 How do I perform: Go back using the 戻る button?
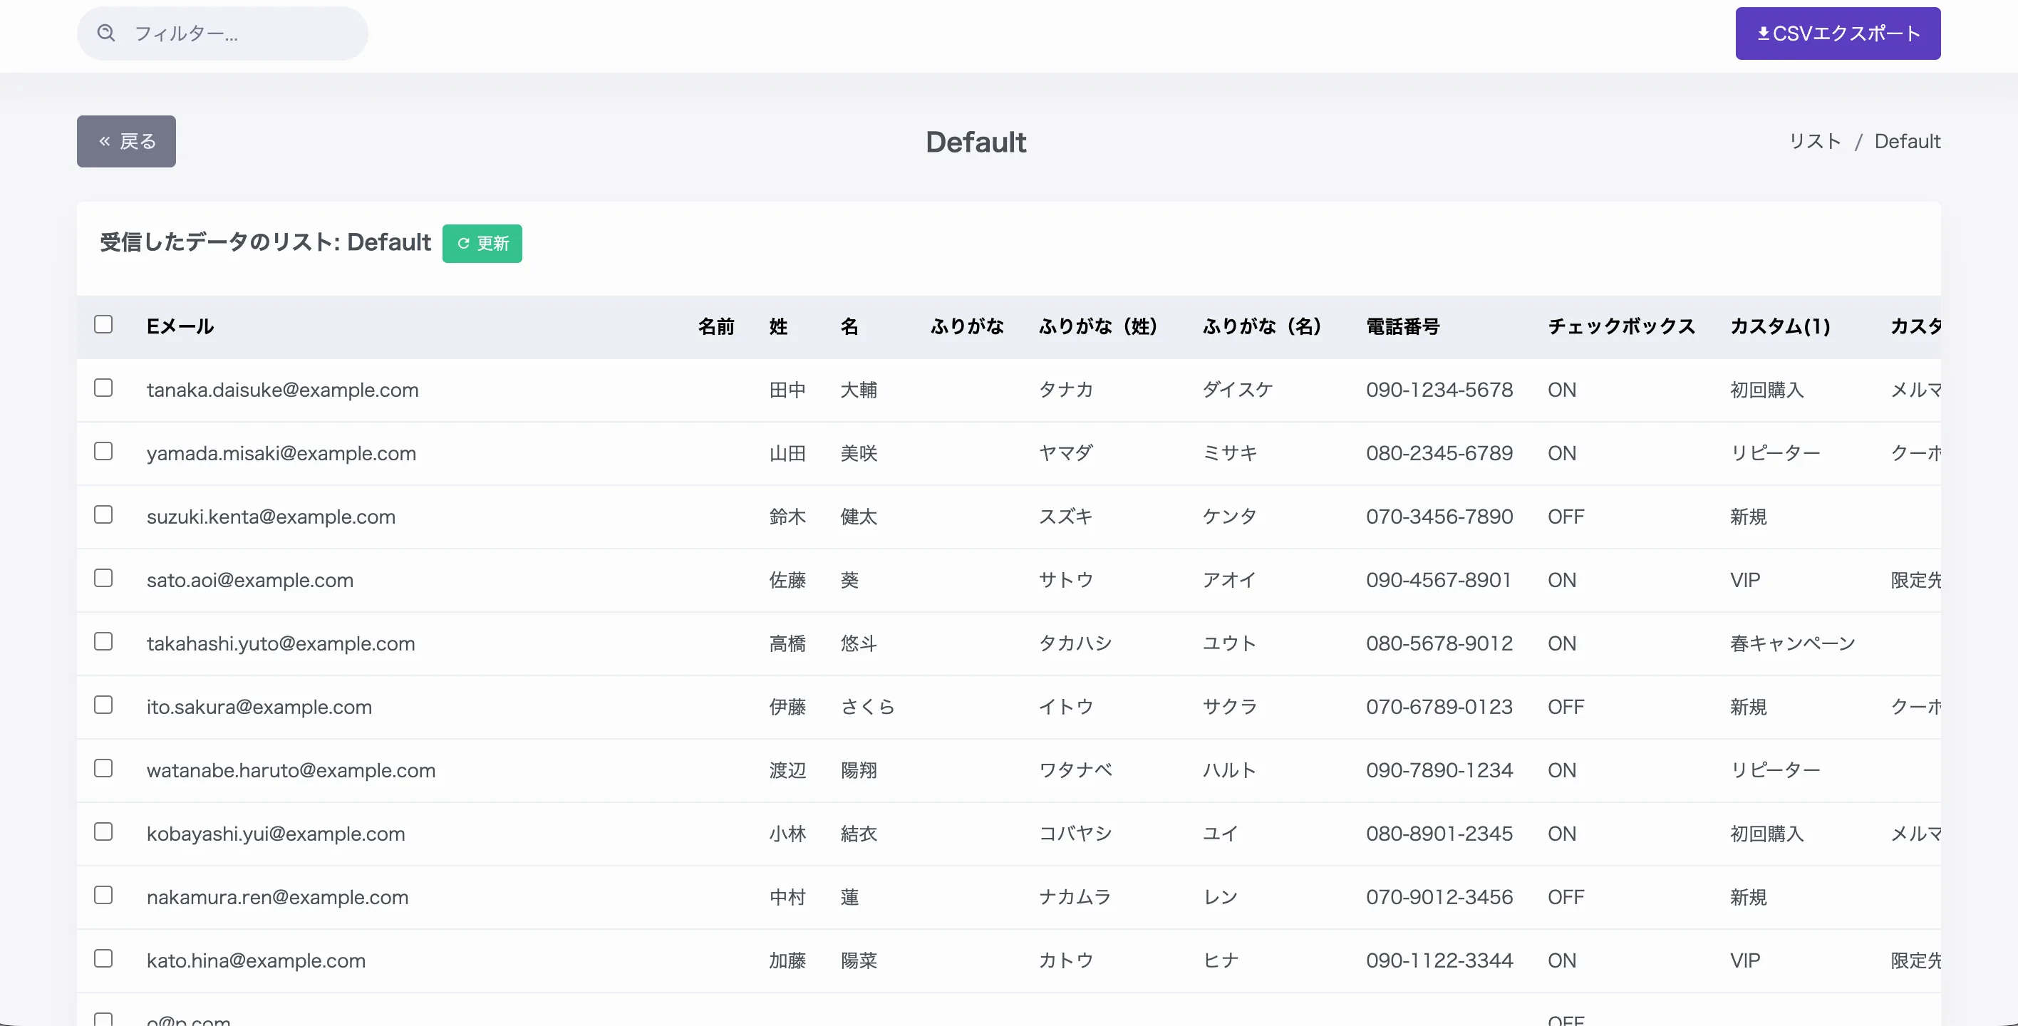click(x=126, y=141)
